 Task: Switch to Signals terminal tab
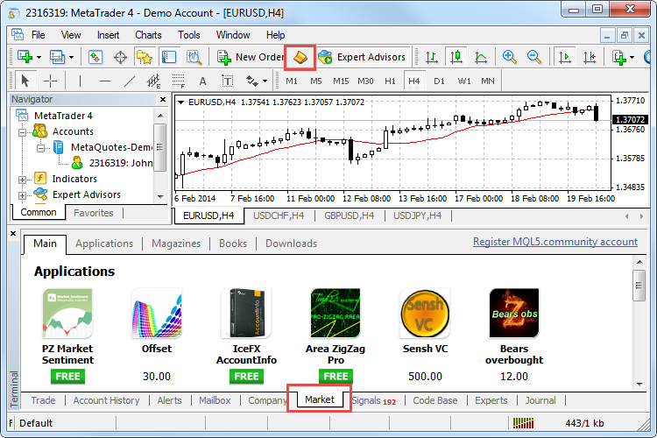coord(374,400)
